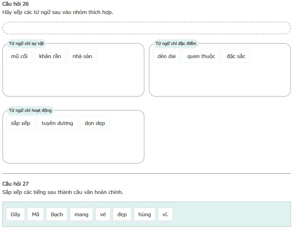Select the 'tuyên dương' word chip
Screen dimensions: 293x229
[57, 123]
